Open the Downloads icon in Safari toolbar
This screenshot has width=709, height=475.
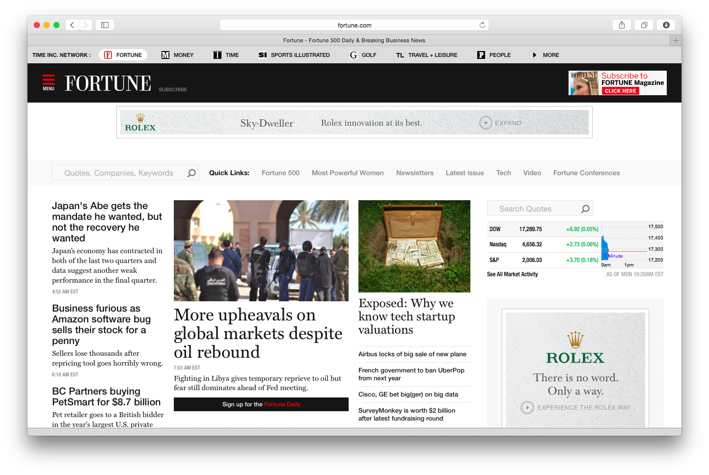666,25
